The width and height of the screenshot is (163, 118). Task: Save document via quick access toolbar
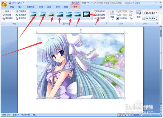click(x=10, y=3)
